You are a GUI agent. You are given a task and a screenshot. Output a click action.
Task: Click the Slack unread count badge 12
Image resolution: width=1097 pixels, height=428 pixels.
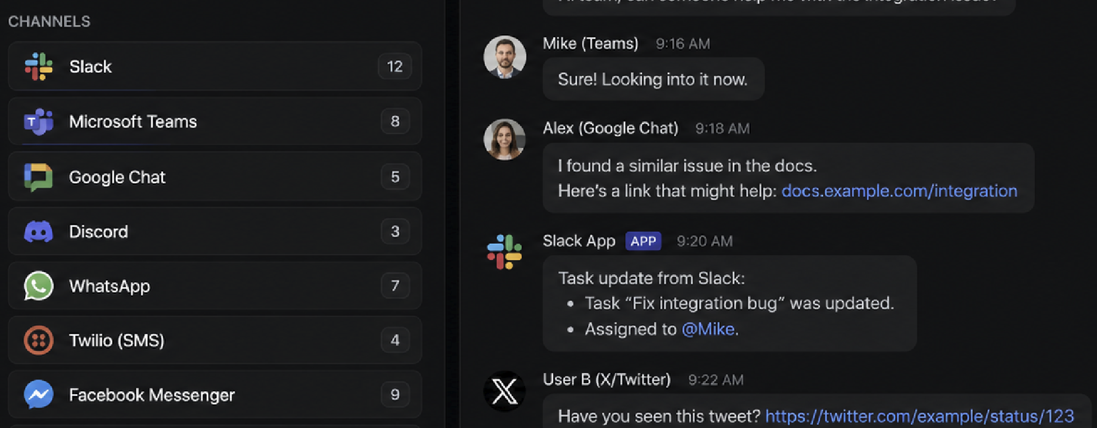pos(394,66)
